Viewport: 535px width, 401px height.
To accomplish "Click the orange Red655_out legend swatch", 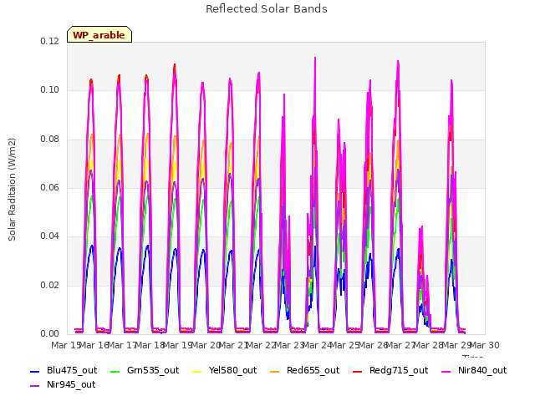I will click(275, 371).
